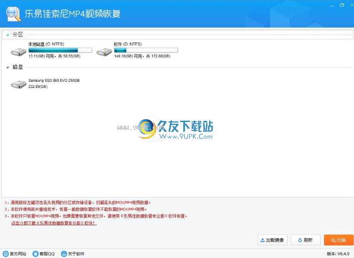Click the 乐易佳索尼MP4视频恢复 title text
The height and width of the screenshot is (258, 354).
coord(73,14)
